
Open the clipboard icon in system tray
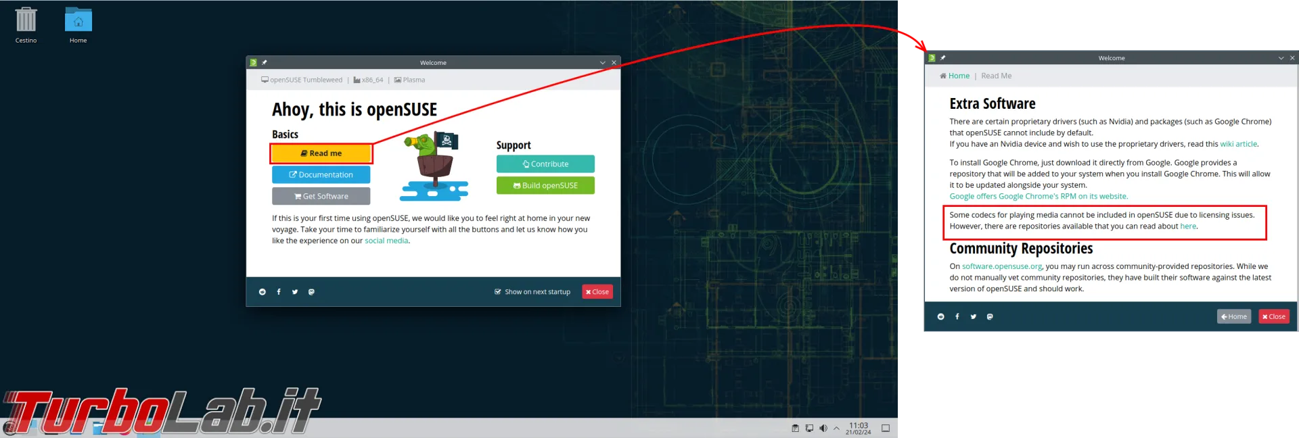point(796,428)
